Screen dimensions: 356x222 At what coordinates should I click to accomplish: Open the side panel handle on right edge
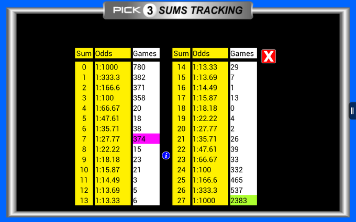click(x=352, y=111)
